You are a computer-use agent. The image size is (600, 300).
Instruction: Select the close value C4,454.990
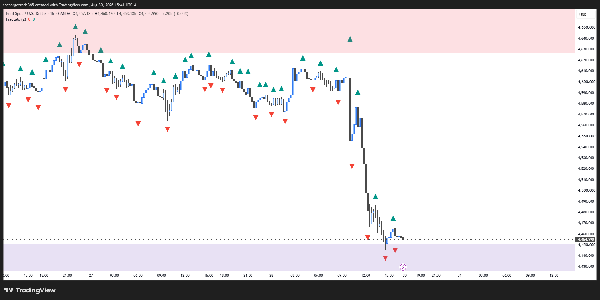[x=148, y=14]
